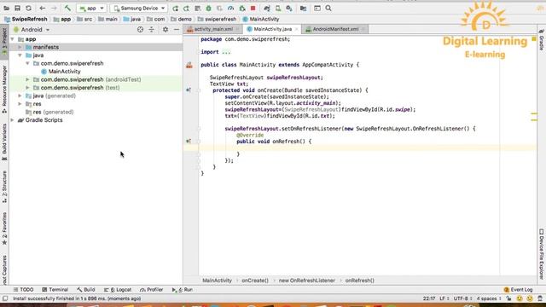Image resolution: width=546 pixels, height=307 pixels.
Task: Open Project panel settings gear
Action: coord(166,30)
